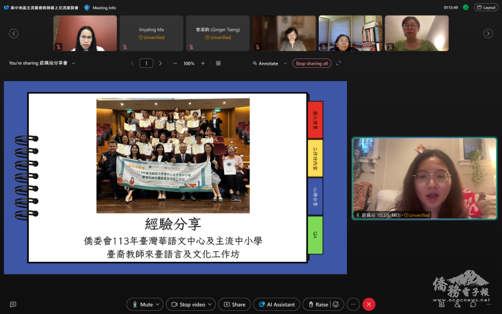Screen dimensions: 502x314
Task: Toggle full-screen for the shared content
Action: click(338, 63)
